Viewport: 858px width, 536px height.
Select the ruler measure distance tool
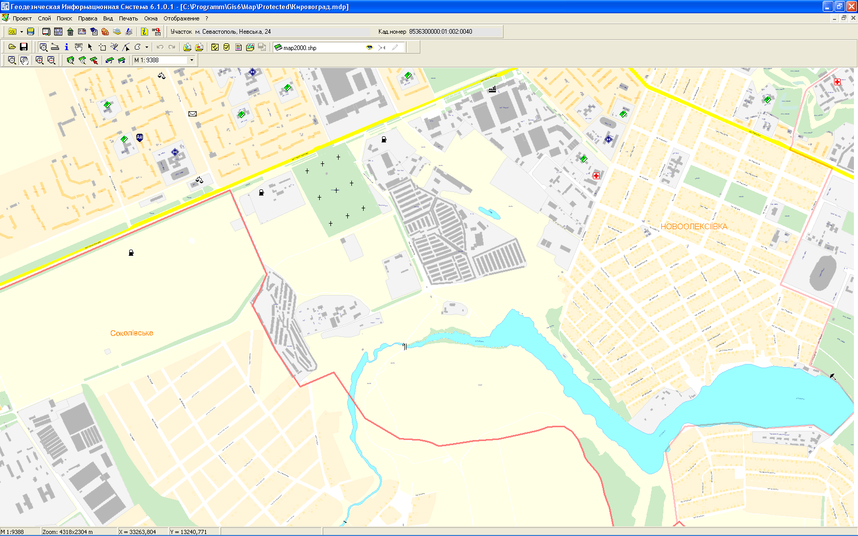click(x=55, y=47)
